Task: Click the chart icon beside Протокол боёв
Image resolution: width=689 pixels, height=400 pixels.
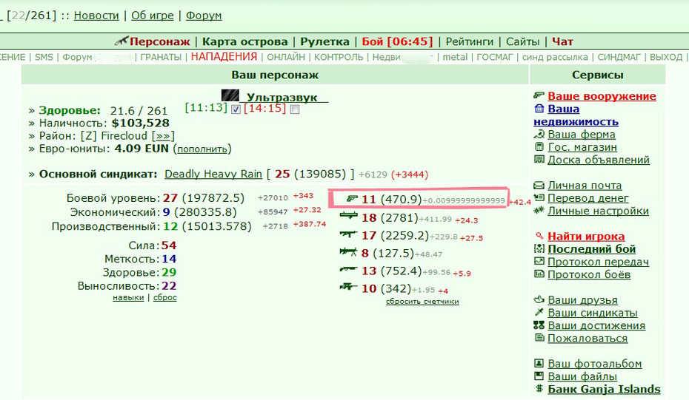Action: click(539, 274)
